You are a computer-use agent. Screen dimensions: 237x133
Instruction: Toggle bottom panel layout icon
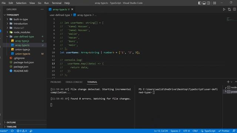pyautogui.click(x=204, y=3)
